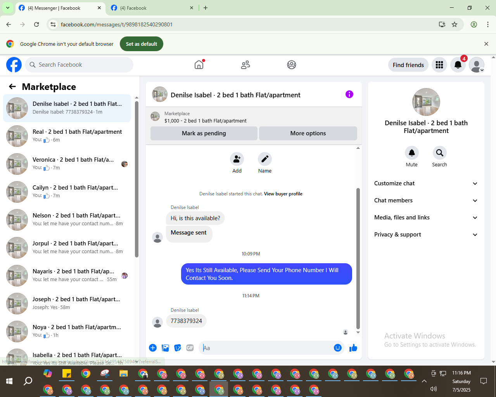
Task: Open Windows Start menu
Action: [9, 381]
